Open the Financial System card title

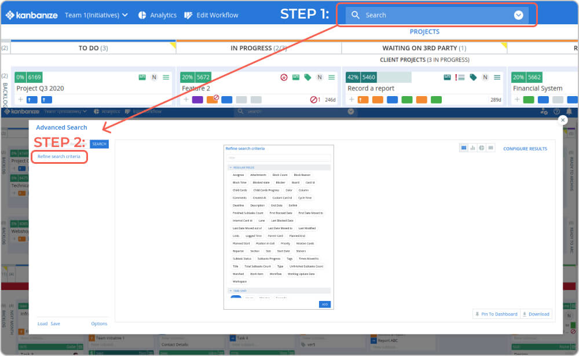538,88
